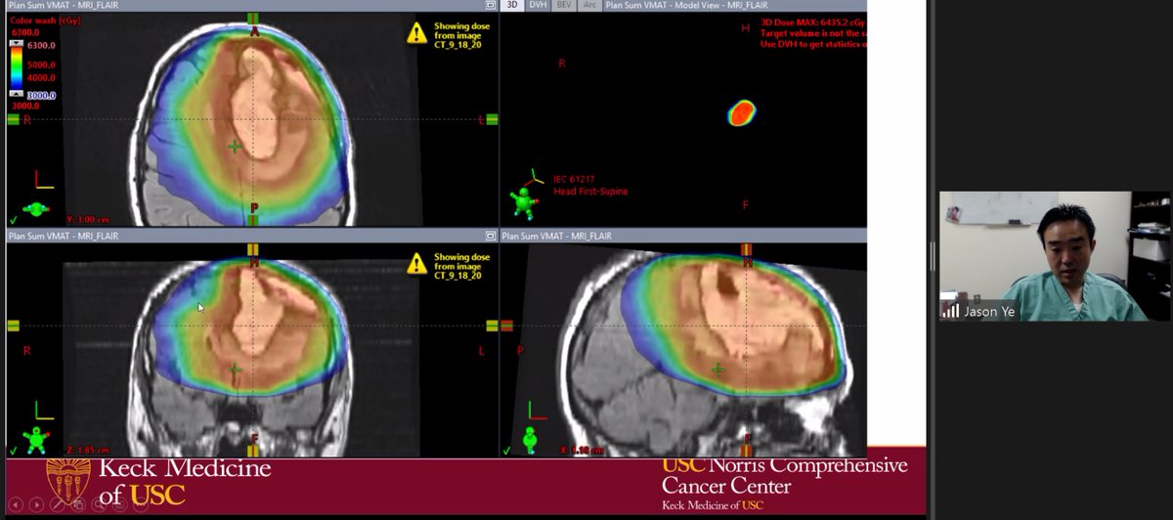Click 'Head First-Supine' orientation label

point(590,192)
